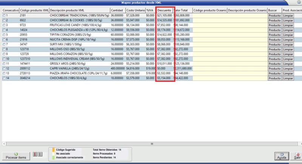Click the deselect-all checklist icon

tap(39, 154)
